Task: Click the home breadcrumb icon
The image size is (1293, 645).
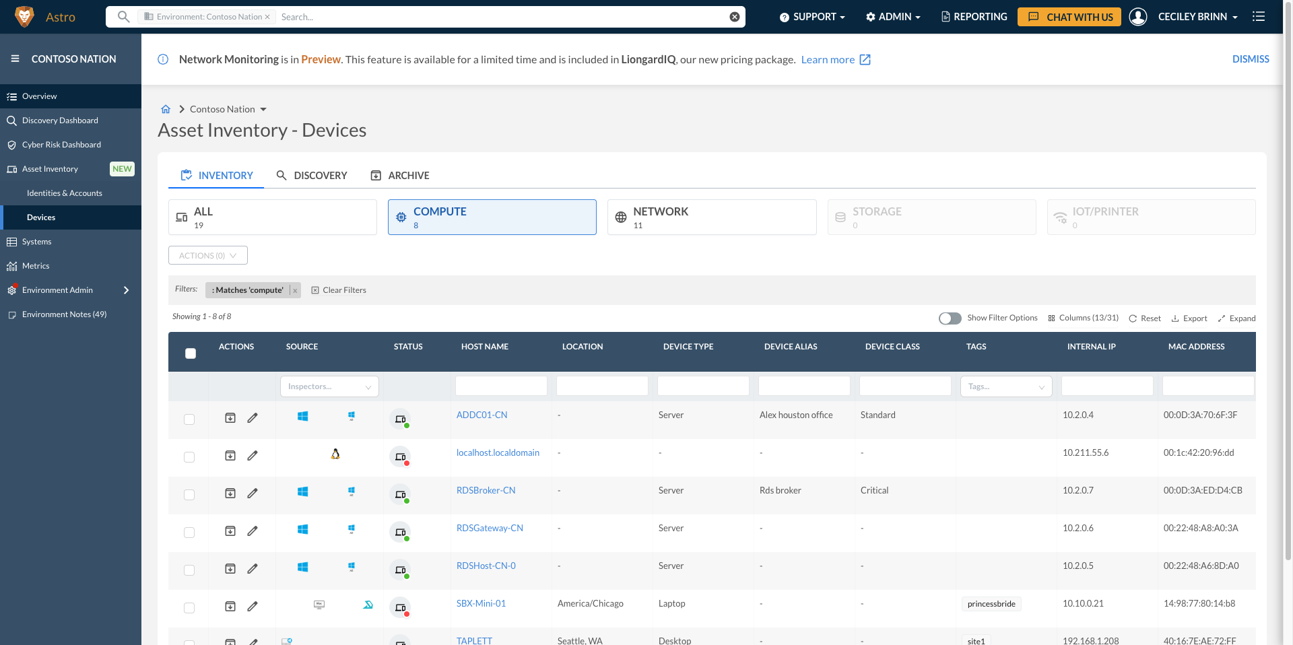Action: pyautogui.click(x=166, y=109)
